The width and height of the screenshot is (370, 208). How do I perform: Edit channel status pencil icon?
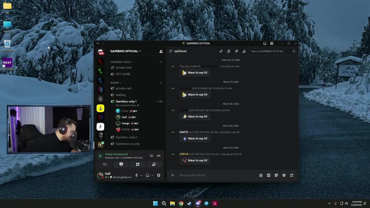click(x=138, y=105)
